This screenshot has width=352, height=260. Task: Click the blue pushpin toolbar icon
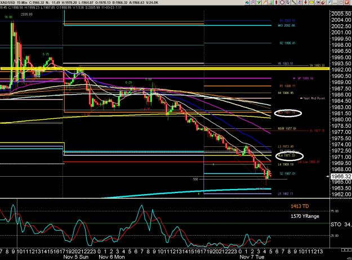tap(329, 2)
